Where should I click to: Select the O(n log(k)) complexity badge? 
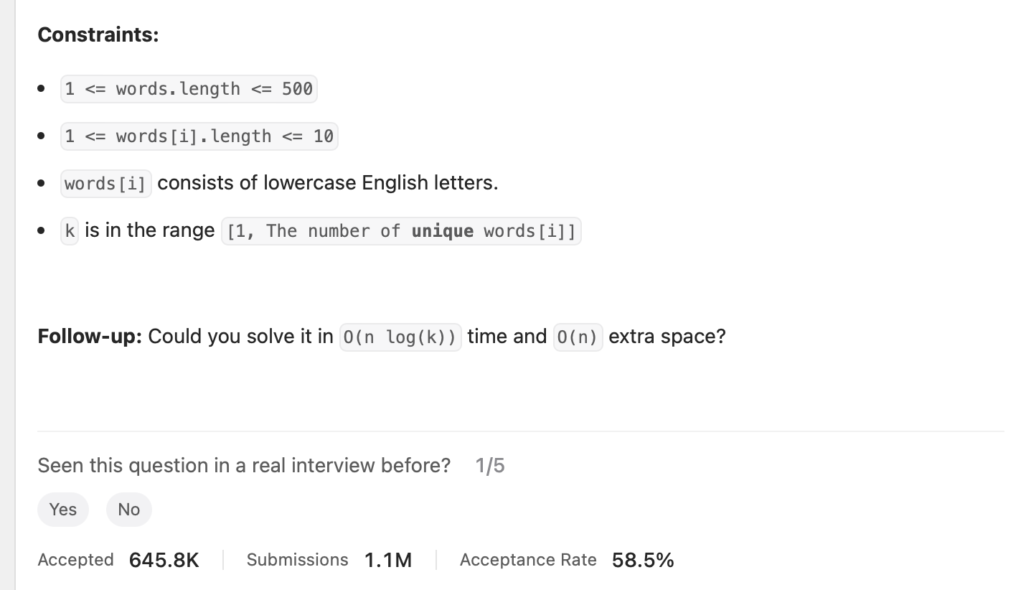pyautogui.click(x=400, y=337)
